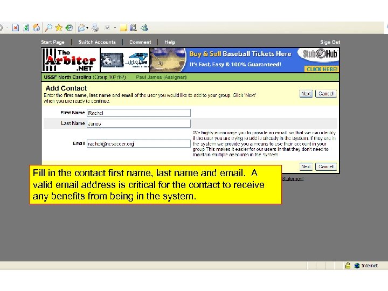Open Favorites star icon
The height and width of the screenshot is (291, 388).
point(59,27)
